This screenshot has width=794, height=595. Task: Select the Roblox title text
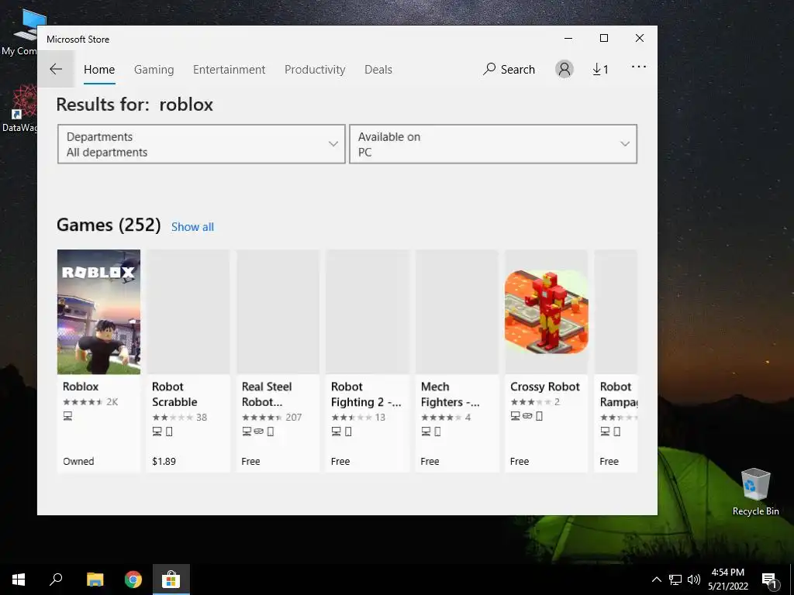click(81, 387)
